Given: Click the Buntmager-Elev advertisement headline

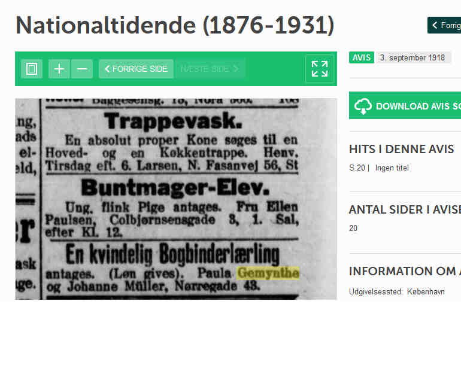Looking at the screenshot, I should click(x=175, y=187).
